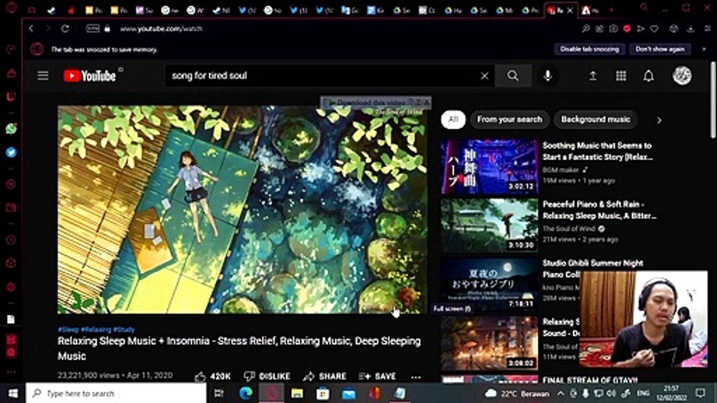Click the #Relaxing hashtag
The height and width of the screenshot is (403, 717).
tap(96, 330)
